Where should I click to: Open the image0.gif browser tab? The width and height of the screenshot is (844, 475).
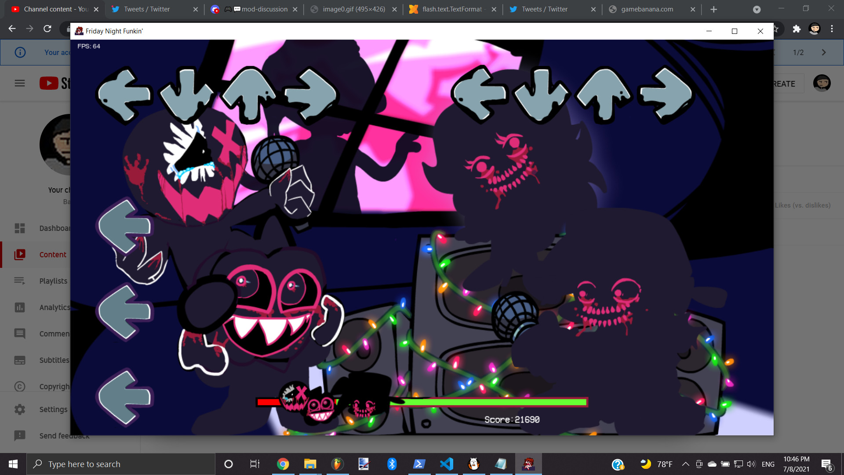pyautogui.click(x=354, y=9)
